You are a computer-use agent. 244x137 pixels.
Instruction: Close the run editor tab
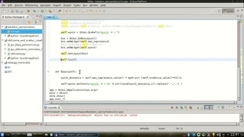pyautogui.click(x=53, y=17)
